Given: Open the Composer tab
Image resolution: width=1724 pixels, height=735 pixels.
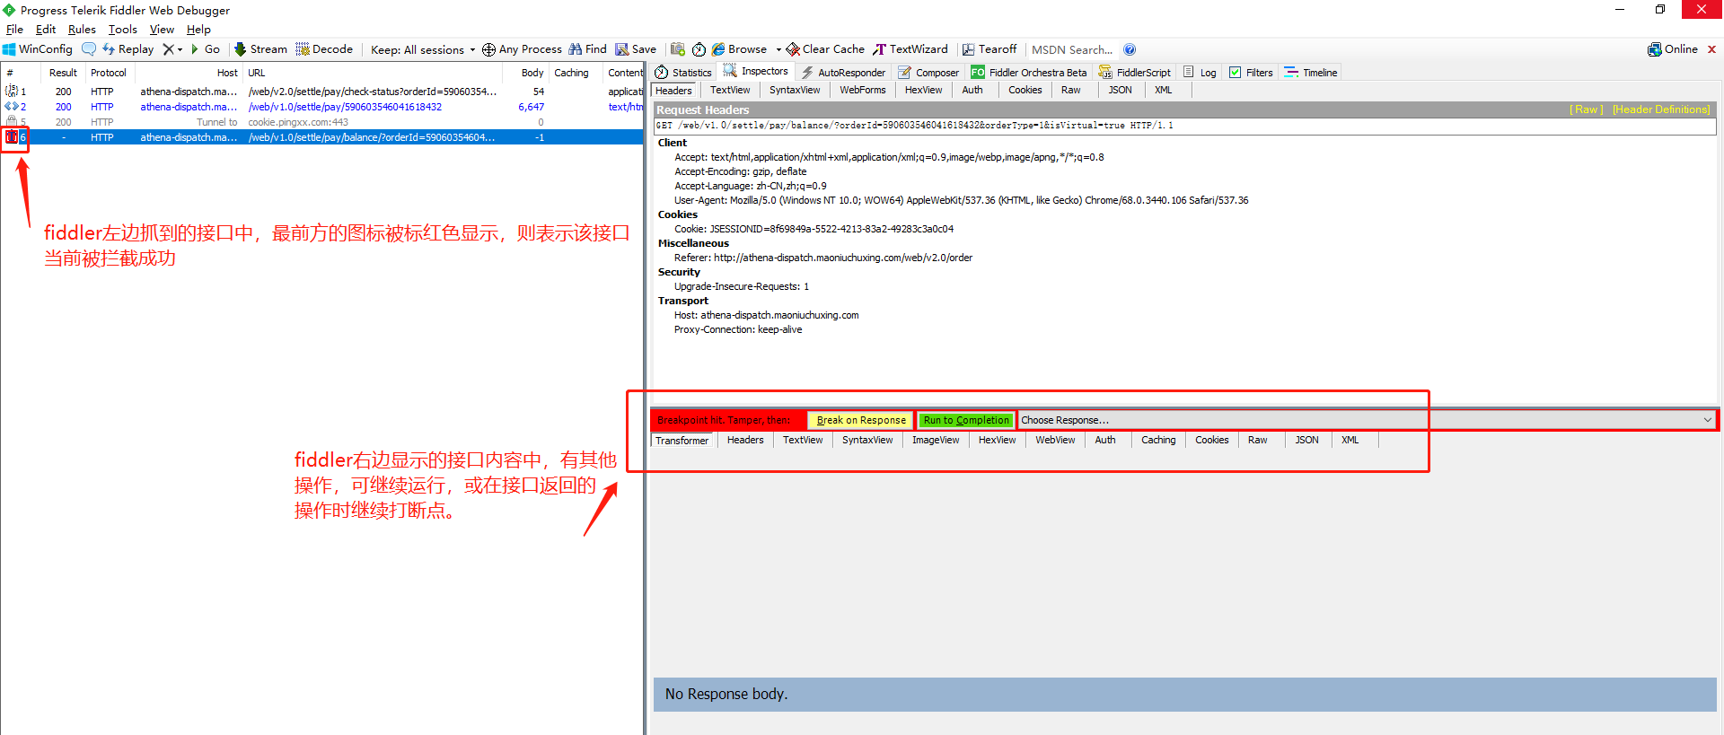Looking at the screenshot, I should (x=928, y=73).
